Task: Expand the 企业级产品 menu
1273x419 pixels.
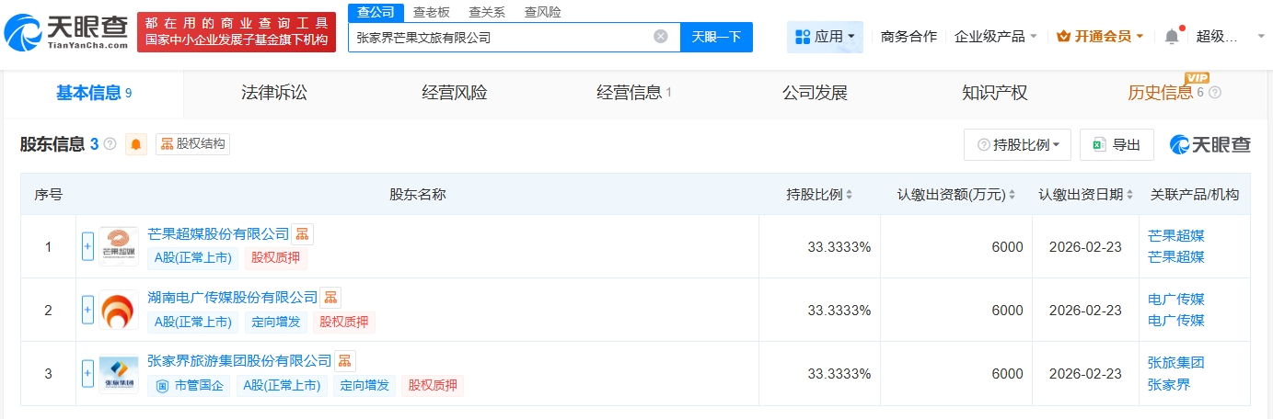Action: point(996,37)
